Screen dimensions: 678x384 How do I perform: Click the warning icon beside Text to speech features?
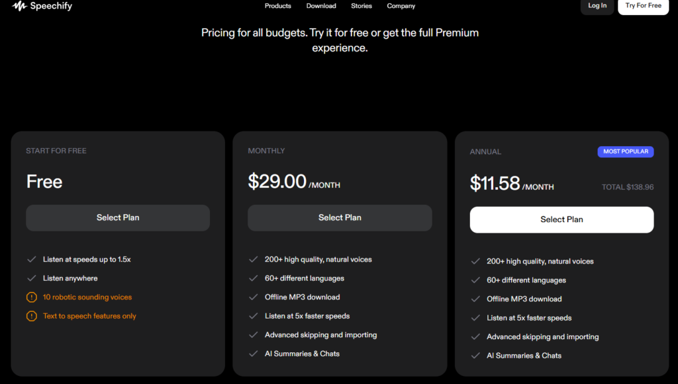(x=31, y=316)
